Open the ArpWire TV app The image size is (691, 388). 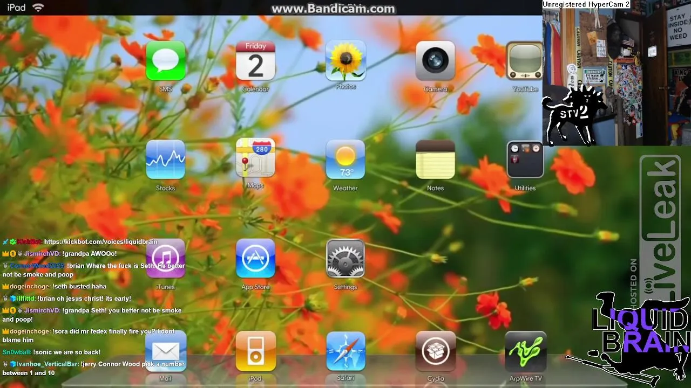point(525,351)
